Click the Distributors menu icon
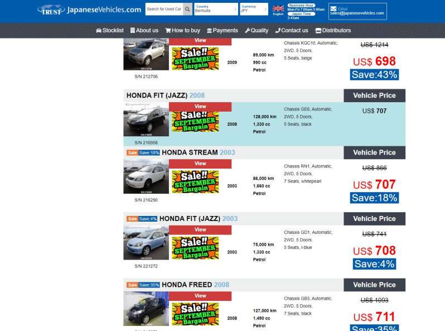This screenshot has width=445, height=331. [x=318, y=30]
